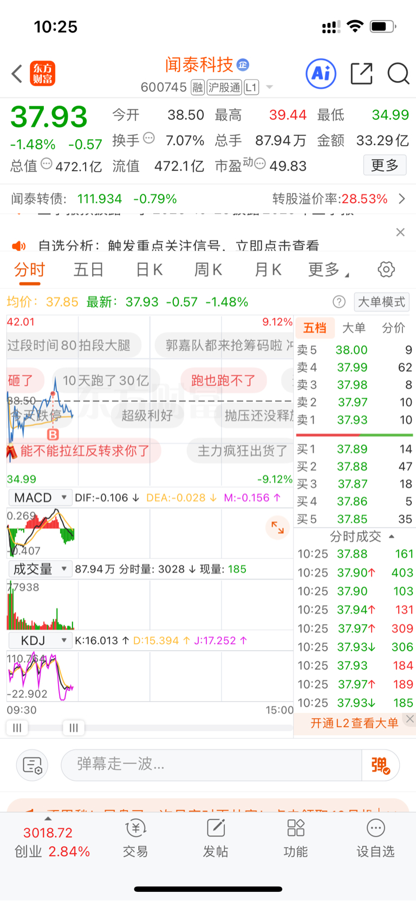The height and width of the screenshot is (901, 416).
Task: Tap the Wi-Fi status icon
Action: tap(355, 26)
